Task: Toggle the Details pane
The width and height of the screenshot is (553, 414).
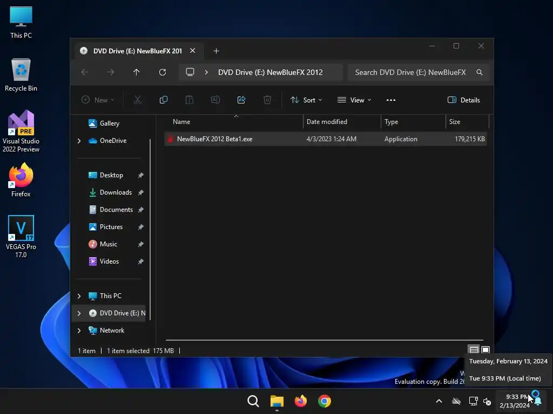Action: tap(464, 100)
